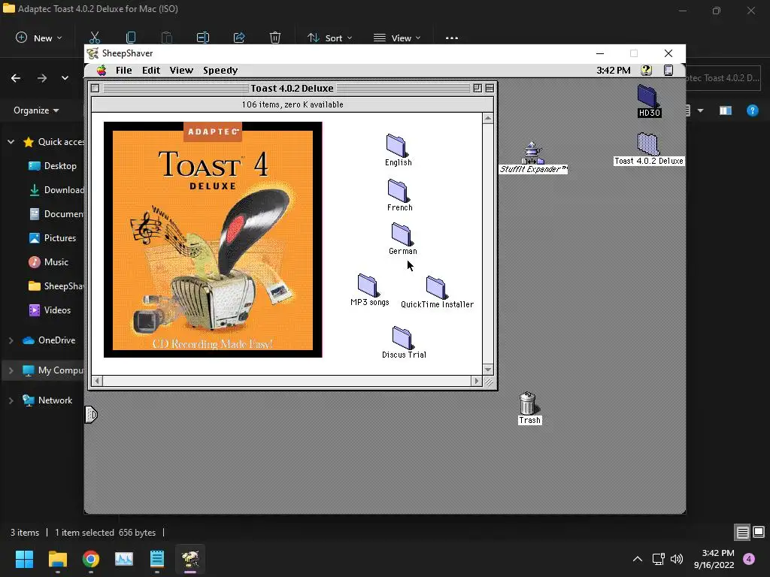Expand the My Computer tree node

[11, 370]
